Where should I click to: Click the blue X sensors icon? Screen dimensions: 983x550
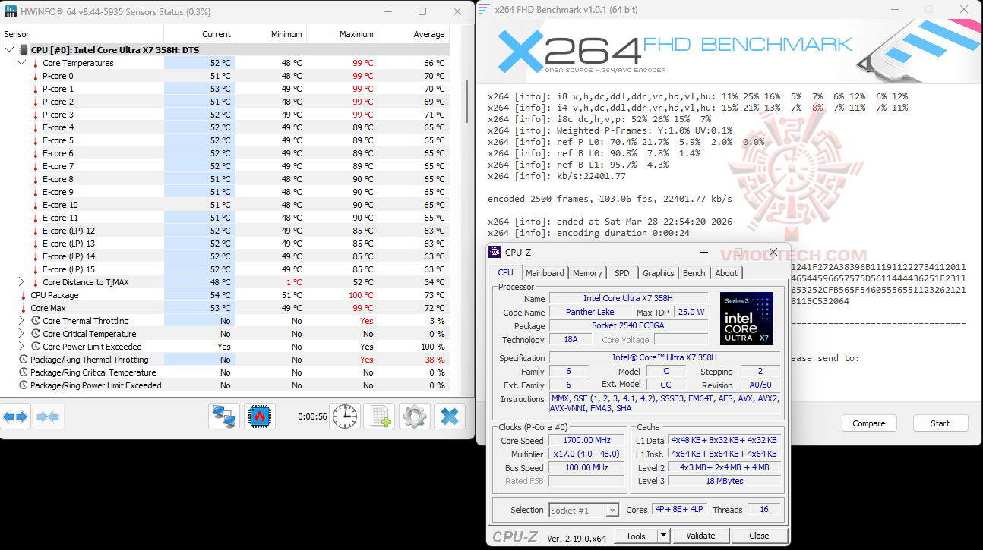pos(449,416)
